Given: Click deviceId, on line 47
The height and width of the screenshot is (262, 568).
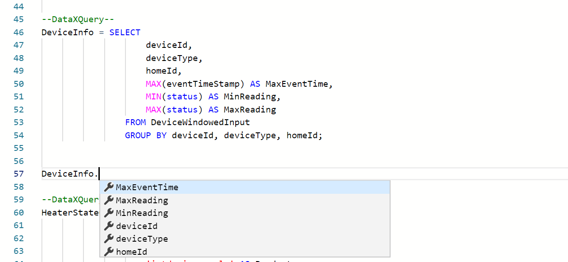Looking at the screenshot, I should tap(169, 45).
